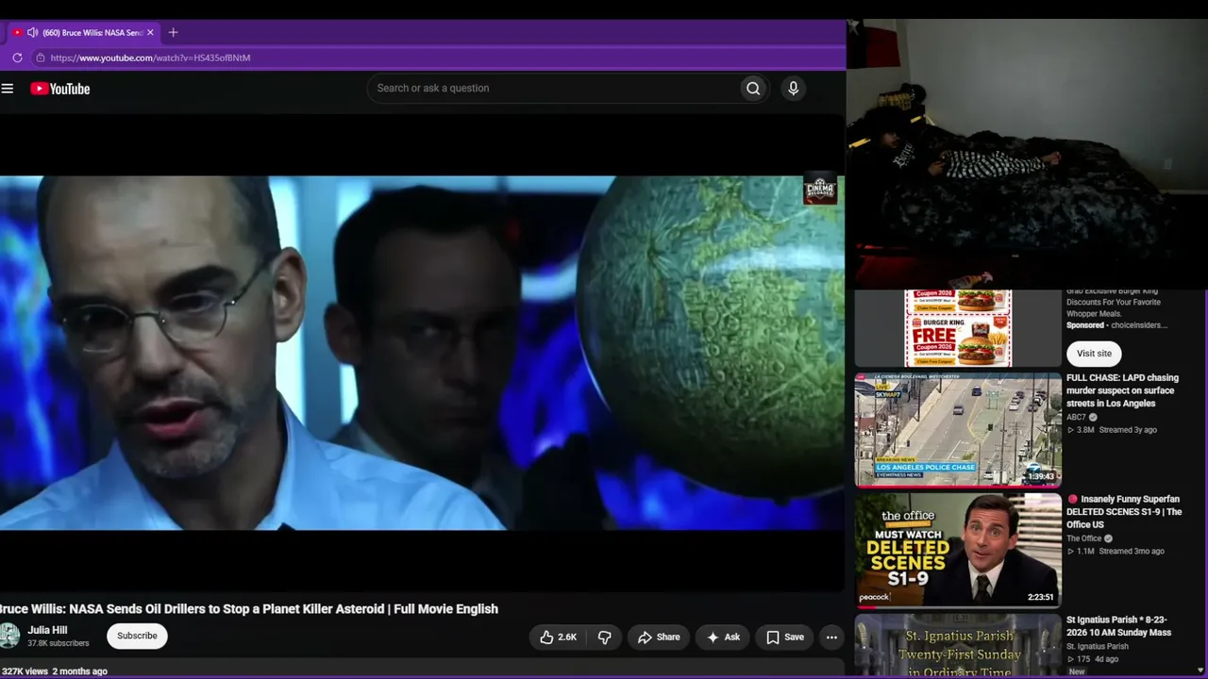Open 'FULL CHASE: LAPD chasing murder suspect' title
This screenshot has width=1208, height=679.
(1123, 390)
